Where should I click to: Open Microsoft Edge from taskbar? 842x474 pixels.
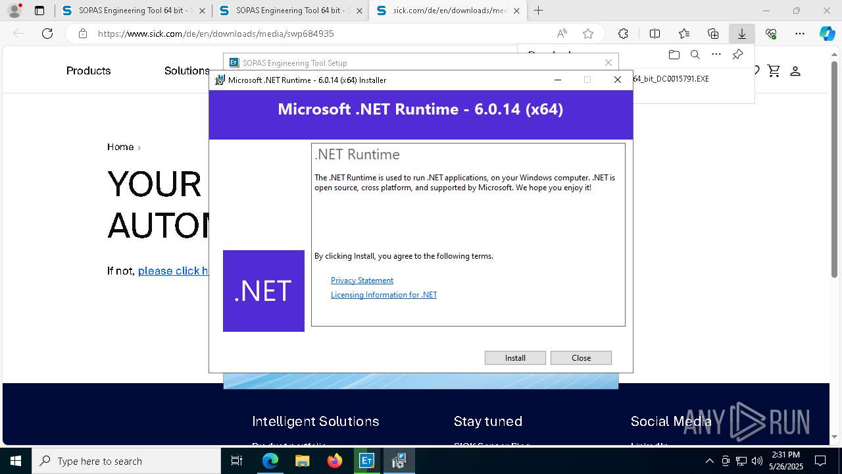point(270,461)
